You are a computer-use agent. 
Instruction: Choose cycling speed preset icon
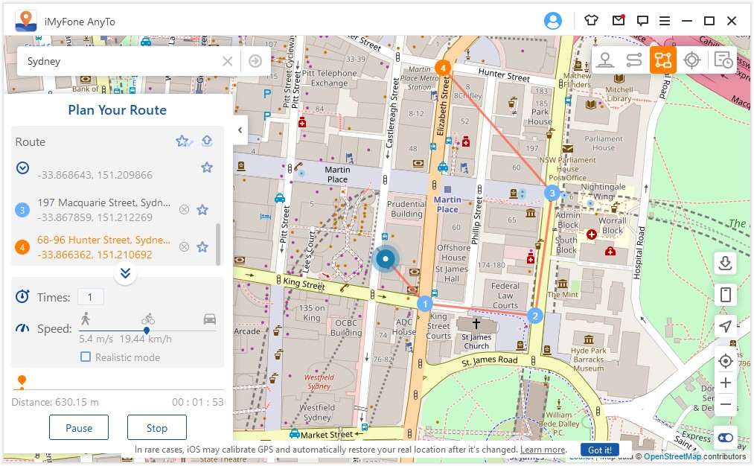[x=147, y=319]
